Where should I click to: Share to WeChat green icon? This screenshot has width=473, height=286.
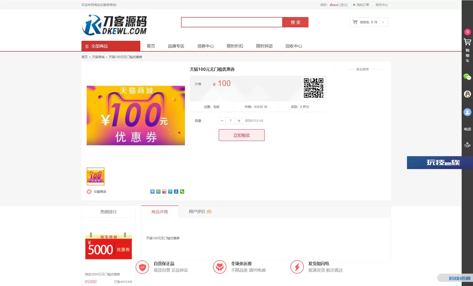click(182, 192)
